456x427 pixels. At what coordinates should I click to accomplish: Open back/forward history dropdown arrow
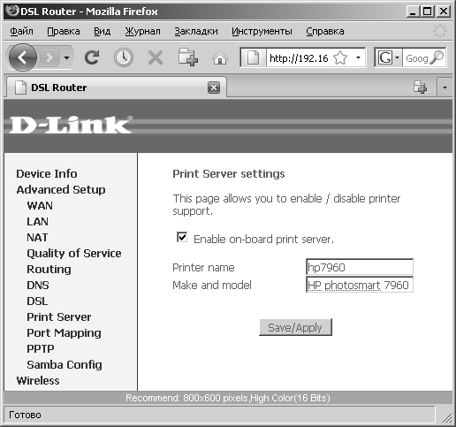[x=66, y=57]
